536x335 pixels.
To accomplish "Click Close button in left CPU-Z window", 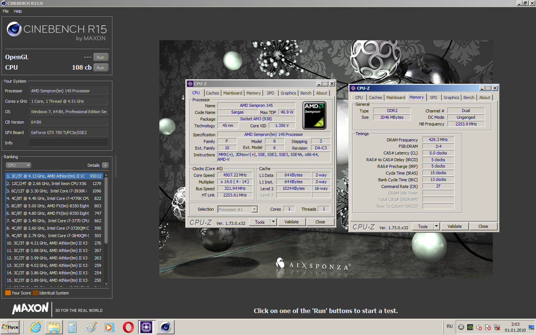I will (x=320, y=222).
